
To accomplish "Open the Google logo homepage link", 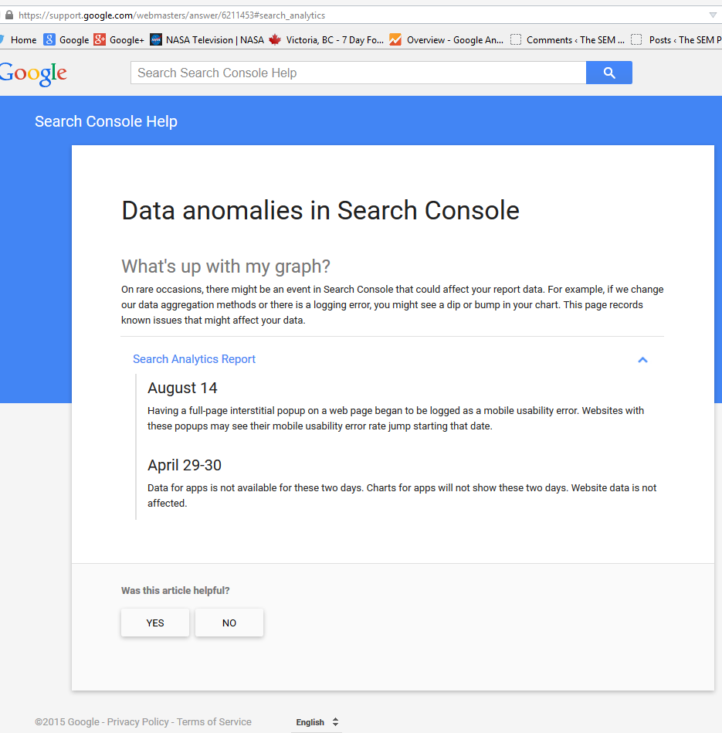I will tap(33, 73).
